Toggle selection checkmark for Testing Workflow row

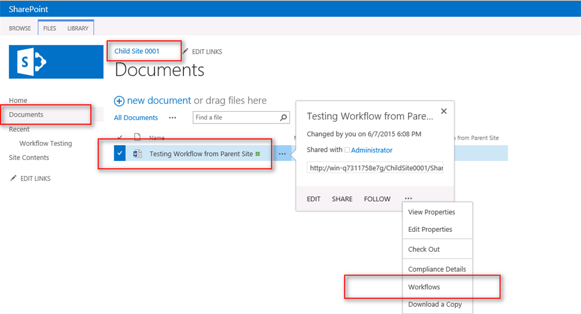click(x=120, y=153)
